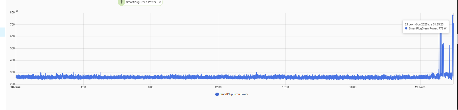Click the '200' y-axis label
Screen dimensions: 458x110
coord(12,84)
